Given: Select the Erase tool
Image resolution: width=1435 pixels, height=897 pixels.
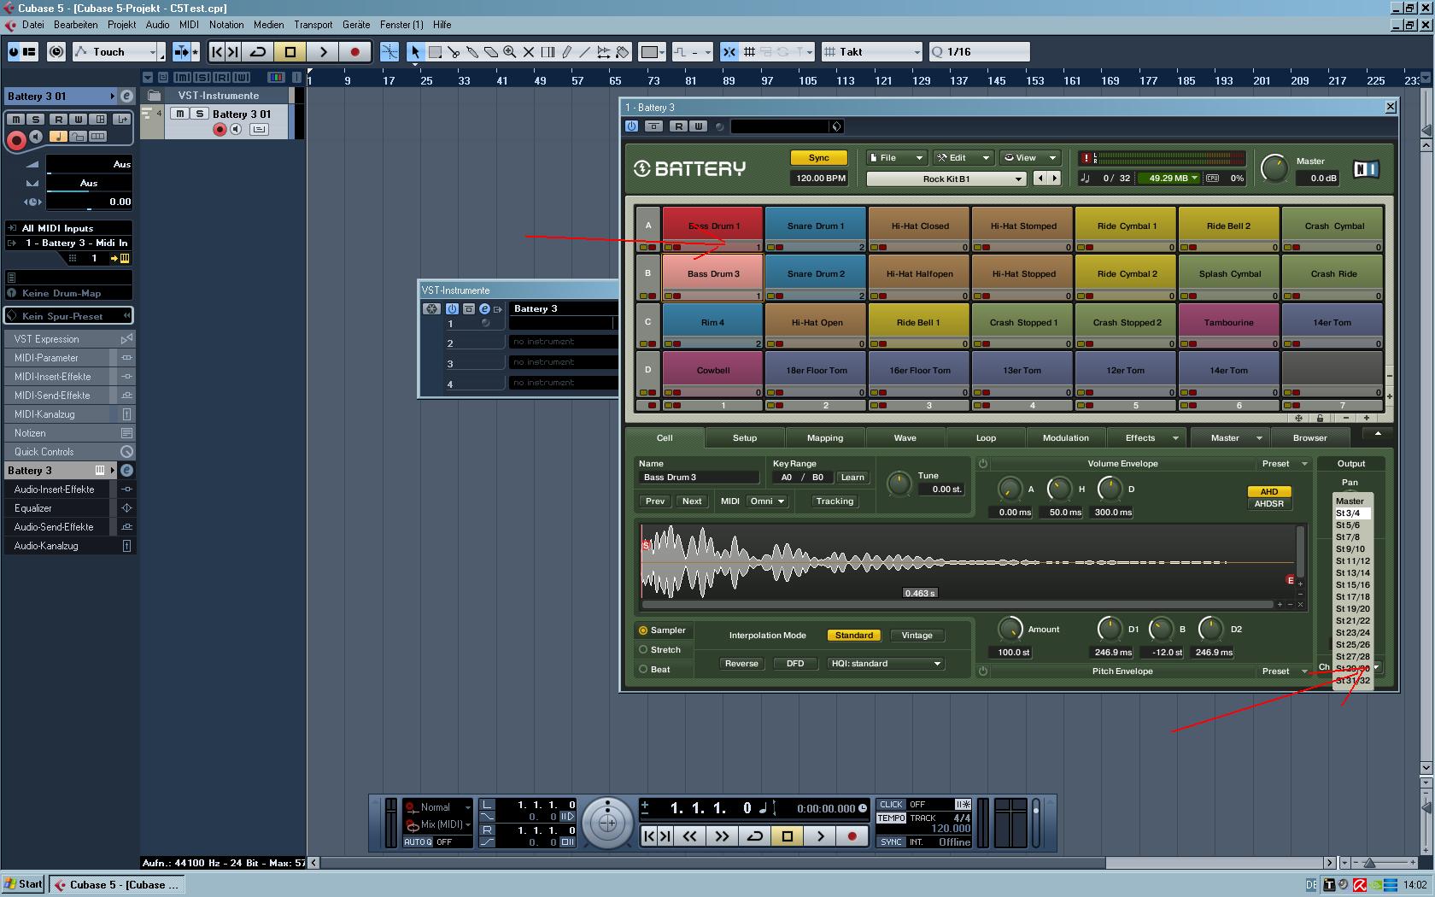Looking at the screenshot, I should [x=491, y=52].
